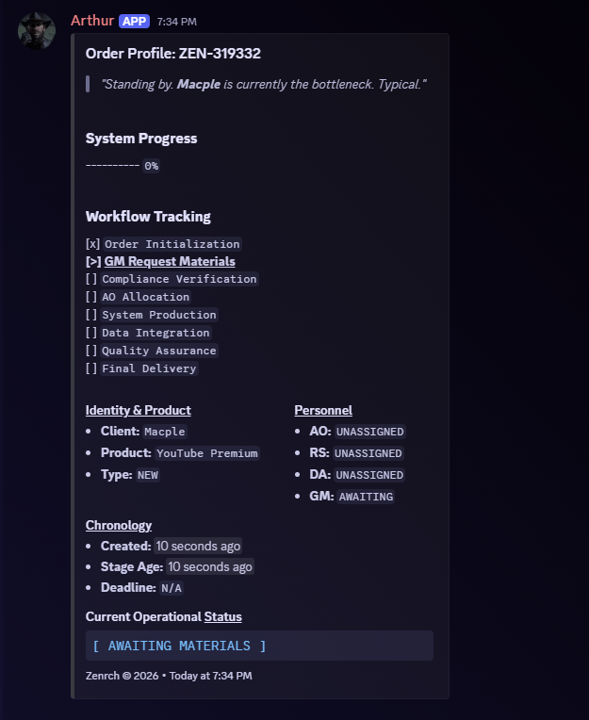Viewport: 589px width, 720px height.
Task: Click the AO UNASSIGNED value
Action: tap(370, 432)
